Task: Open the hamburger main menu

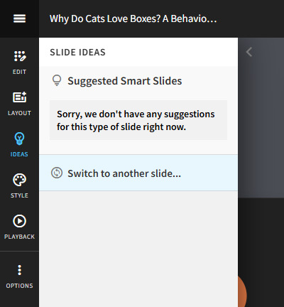Action: click(19, 18)
